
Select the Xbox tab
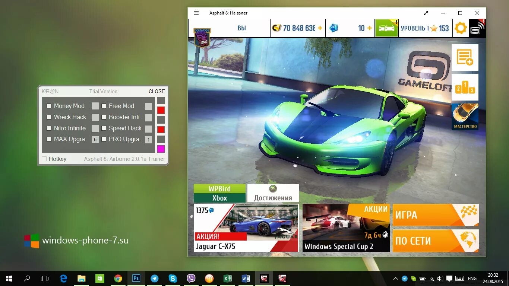(x=219, y=198)
